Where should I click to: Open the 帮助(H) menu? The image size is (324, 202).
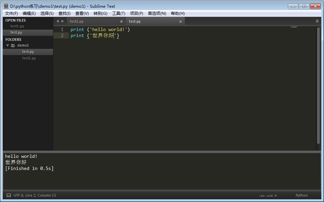tap(178, 13)
